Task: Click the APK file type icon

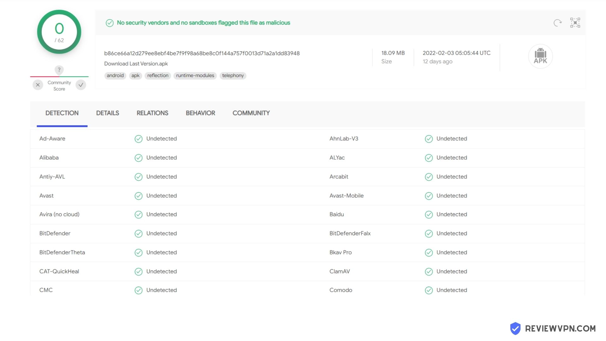Action: (540, 56)
